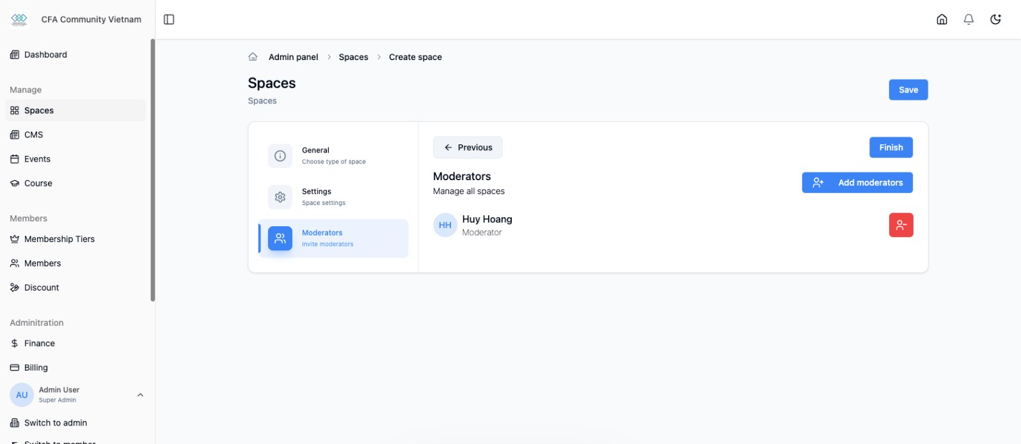Click the HH avatar of Huy Hoang
The width and height of the screenshot is (1021, 444).
click(x=445, y=225)
